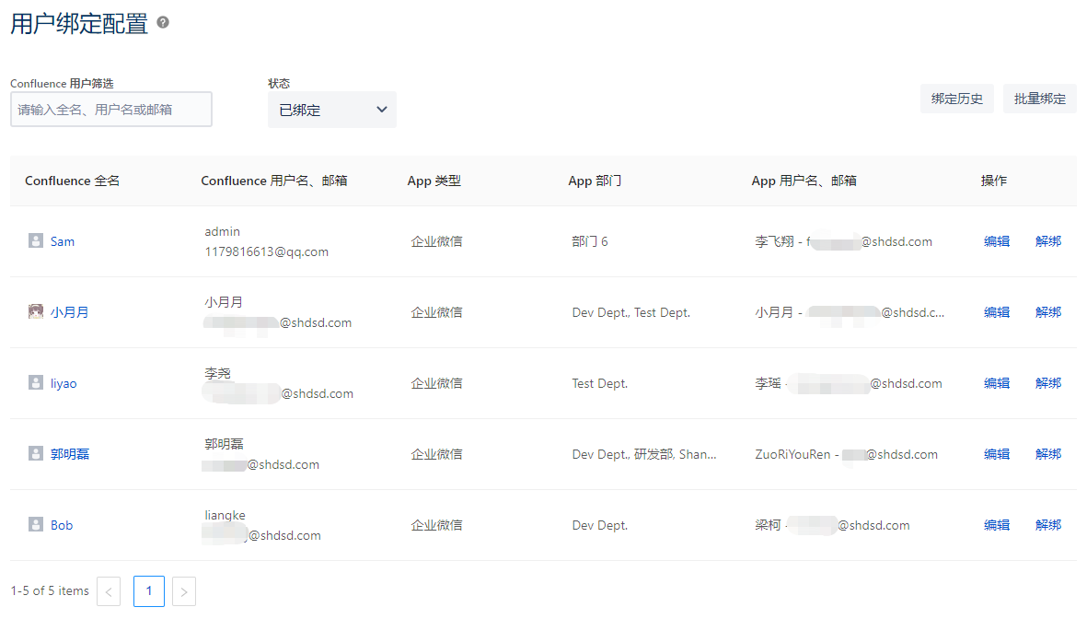Open Sam's Confluence profile link
1087x619 pixels.
[63, 242]
